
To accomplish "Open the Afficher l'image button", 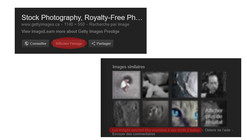I will [x=69, y=43].
